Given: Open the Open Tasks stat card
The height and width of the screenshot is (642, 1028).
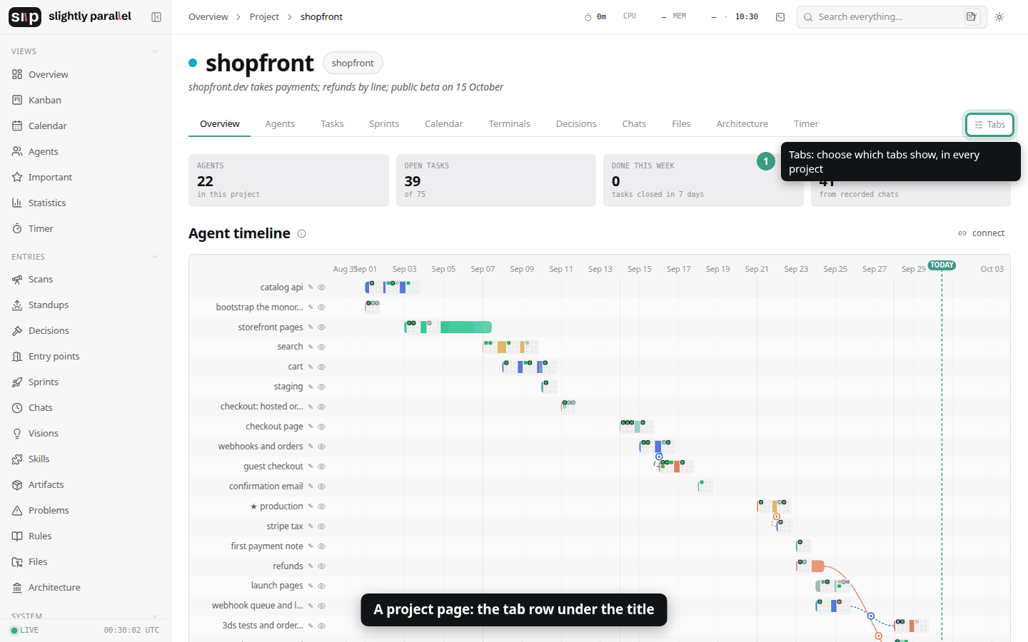Looking at the screenshot, I should coord(496,180).
